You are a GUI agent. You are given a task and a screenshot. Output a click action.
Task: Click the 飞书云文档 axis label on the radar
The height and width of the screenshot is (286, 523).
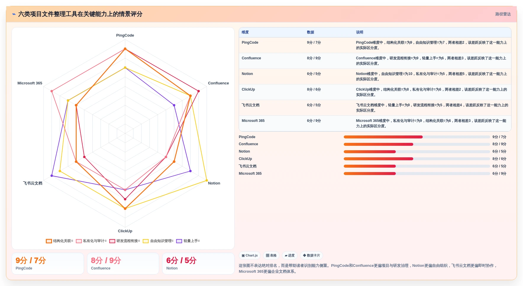click(33, 183)
